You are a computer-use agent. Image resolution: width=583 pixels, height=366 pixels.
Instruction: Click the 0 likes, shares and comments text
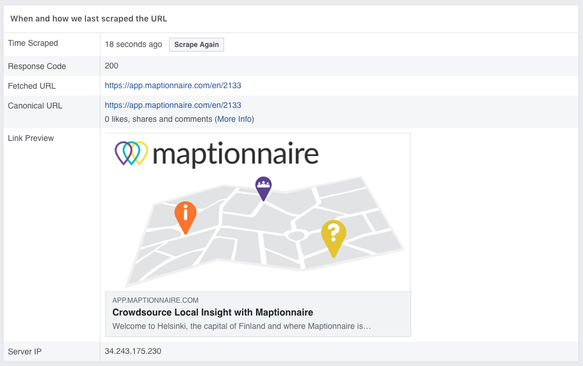pos(159,119)
